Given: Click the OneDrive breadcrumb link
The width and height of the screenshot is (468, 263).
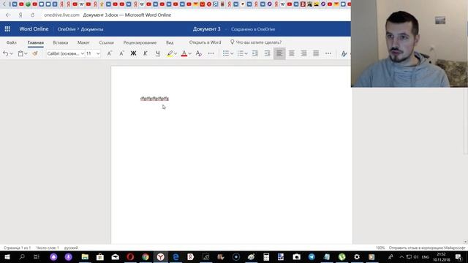Looking at the screenshot, I should click(67, 29).
